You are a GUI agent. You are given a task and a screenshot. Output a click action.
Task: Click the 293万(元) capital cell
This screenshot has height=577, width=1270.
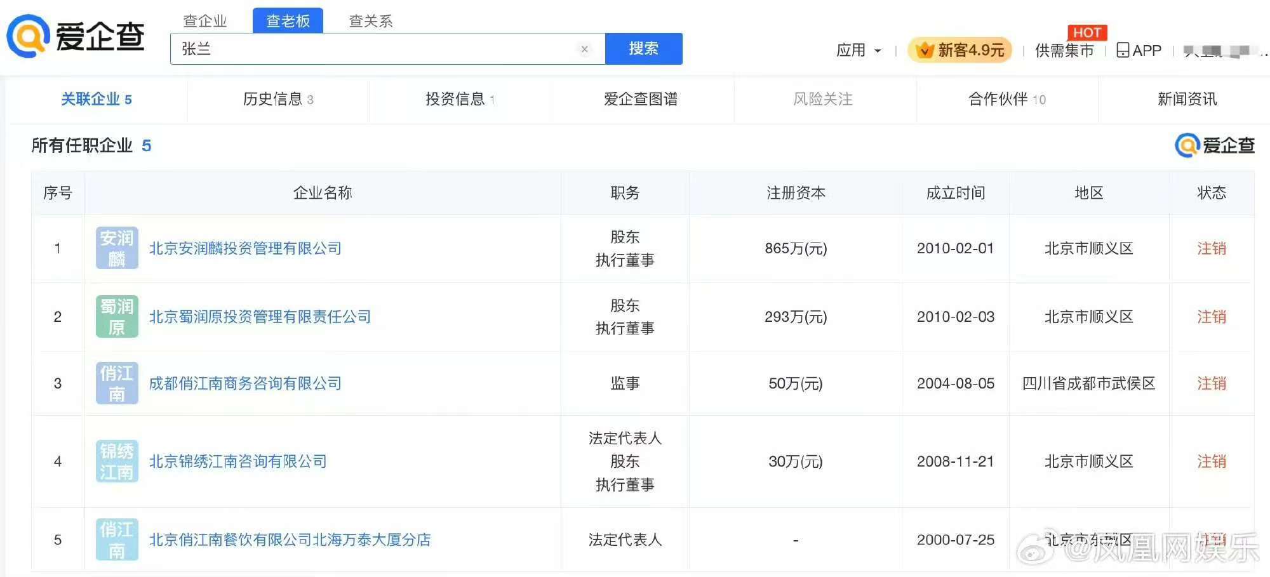click(796, 317)
